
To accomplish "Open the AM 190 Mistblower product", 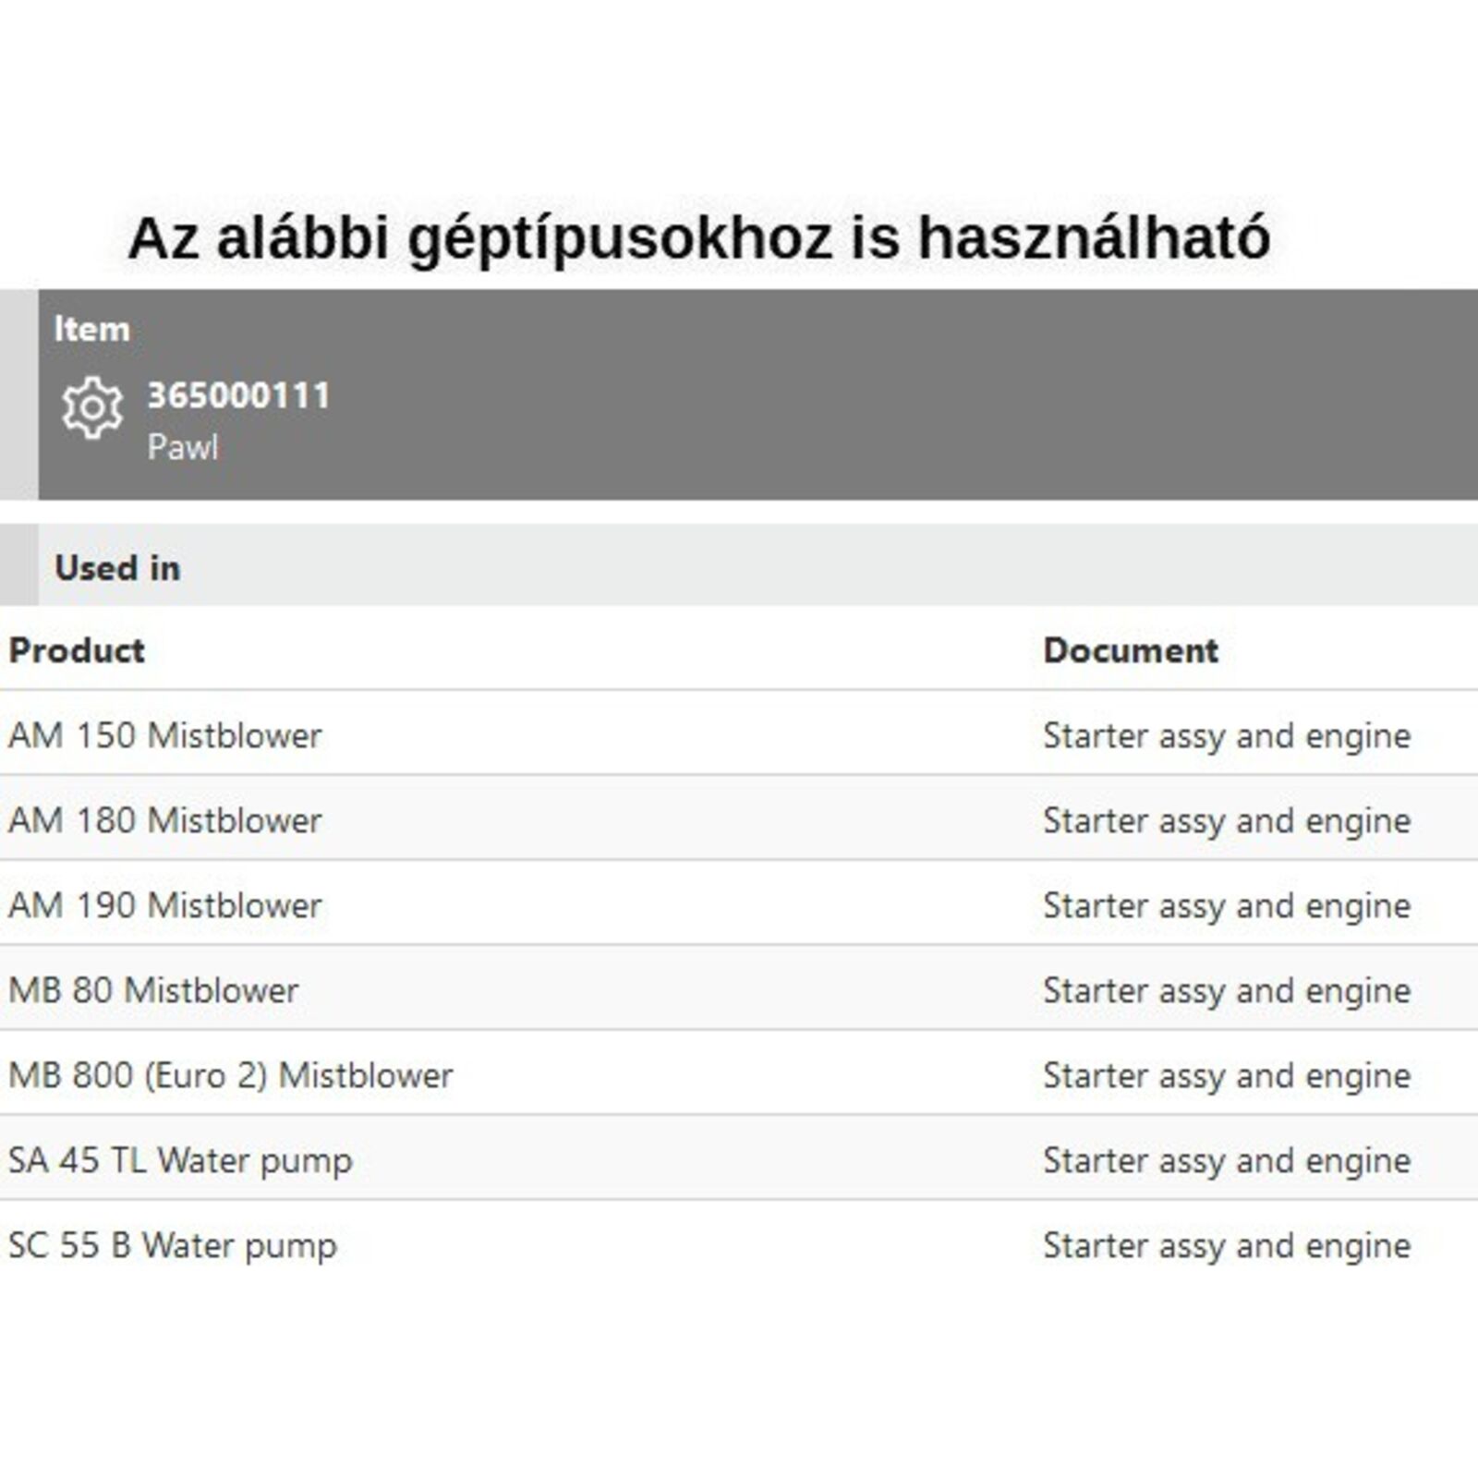I will 165,905.
